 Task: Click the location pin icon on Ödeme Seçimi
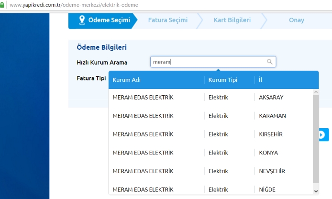[82, 20]
